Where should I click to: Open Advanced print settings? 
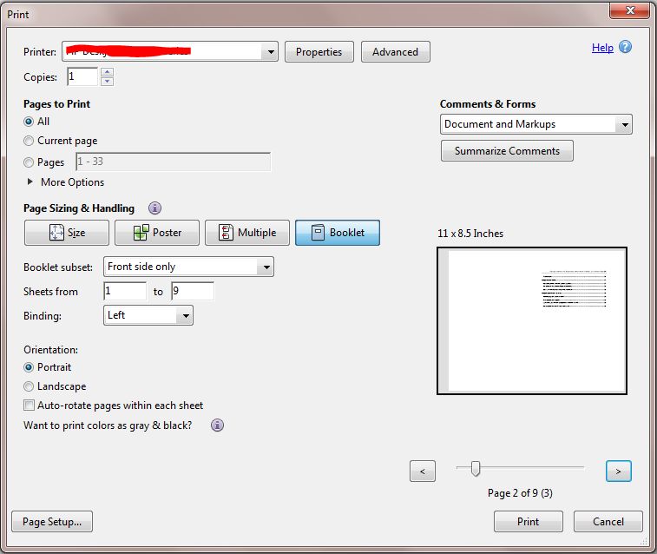pos(396,52)
